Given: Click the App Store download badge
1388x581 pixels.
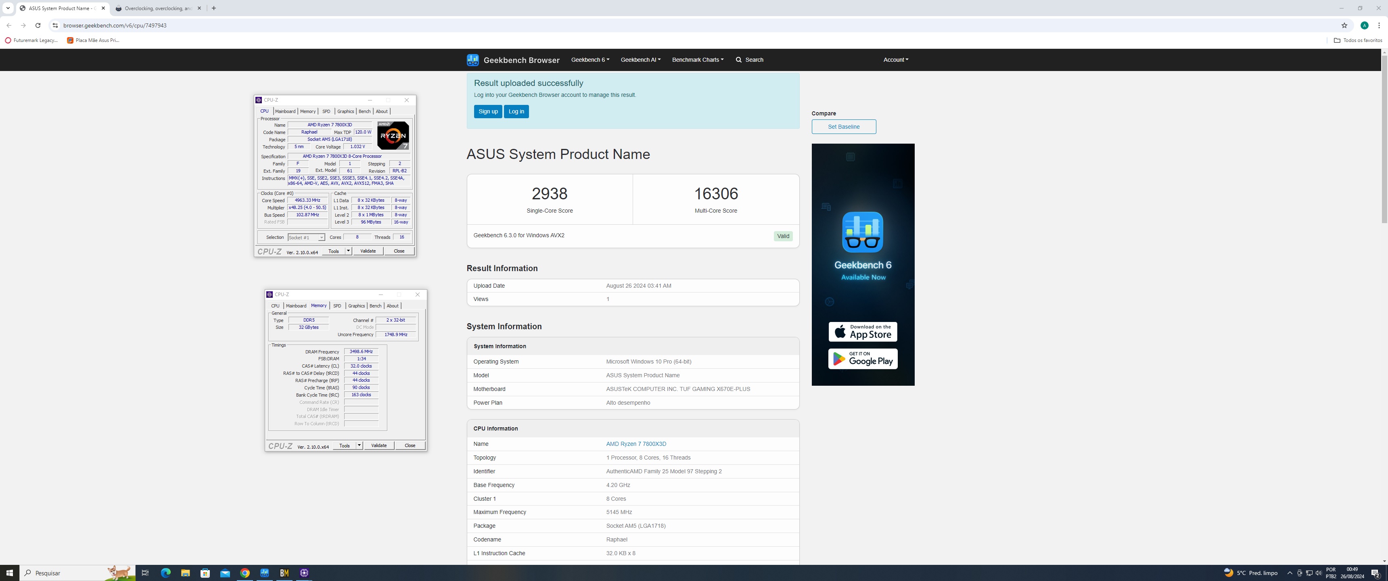Looking at the screenshot, I should coord(863,332).
